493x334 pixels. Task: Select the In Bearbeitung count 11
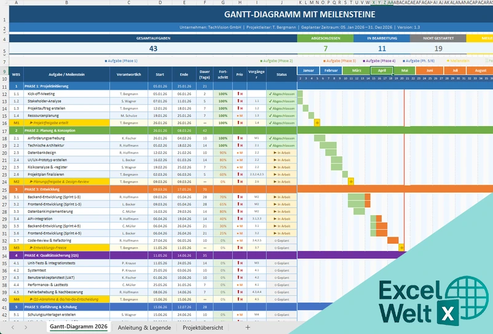(x=382, y=49)
